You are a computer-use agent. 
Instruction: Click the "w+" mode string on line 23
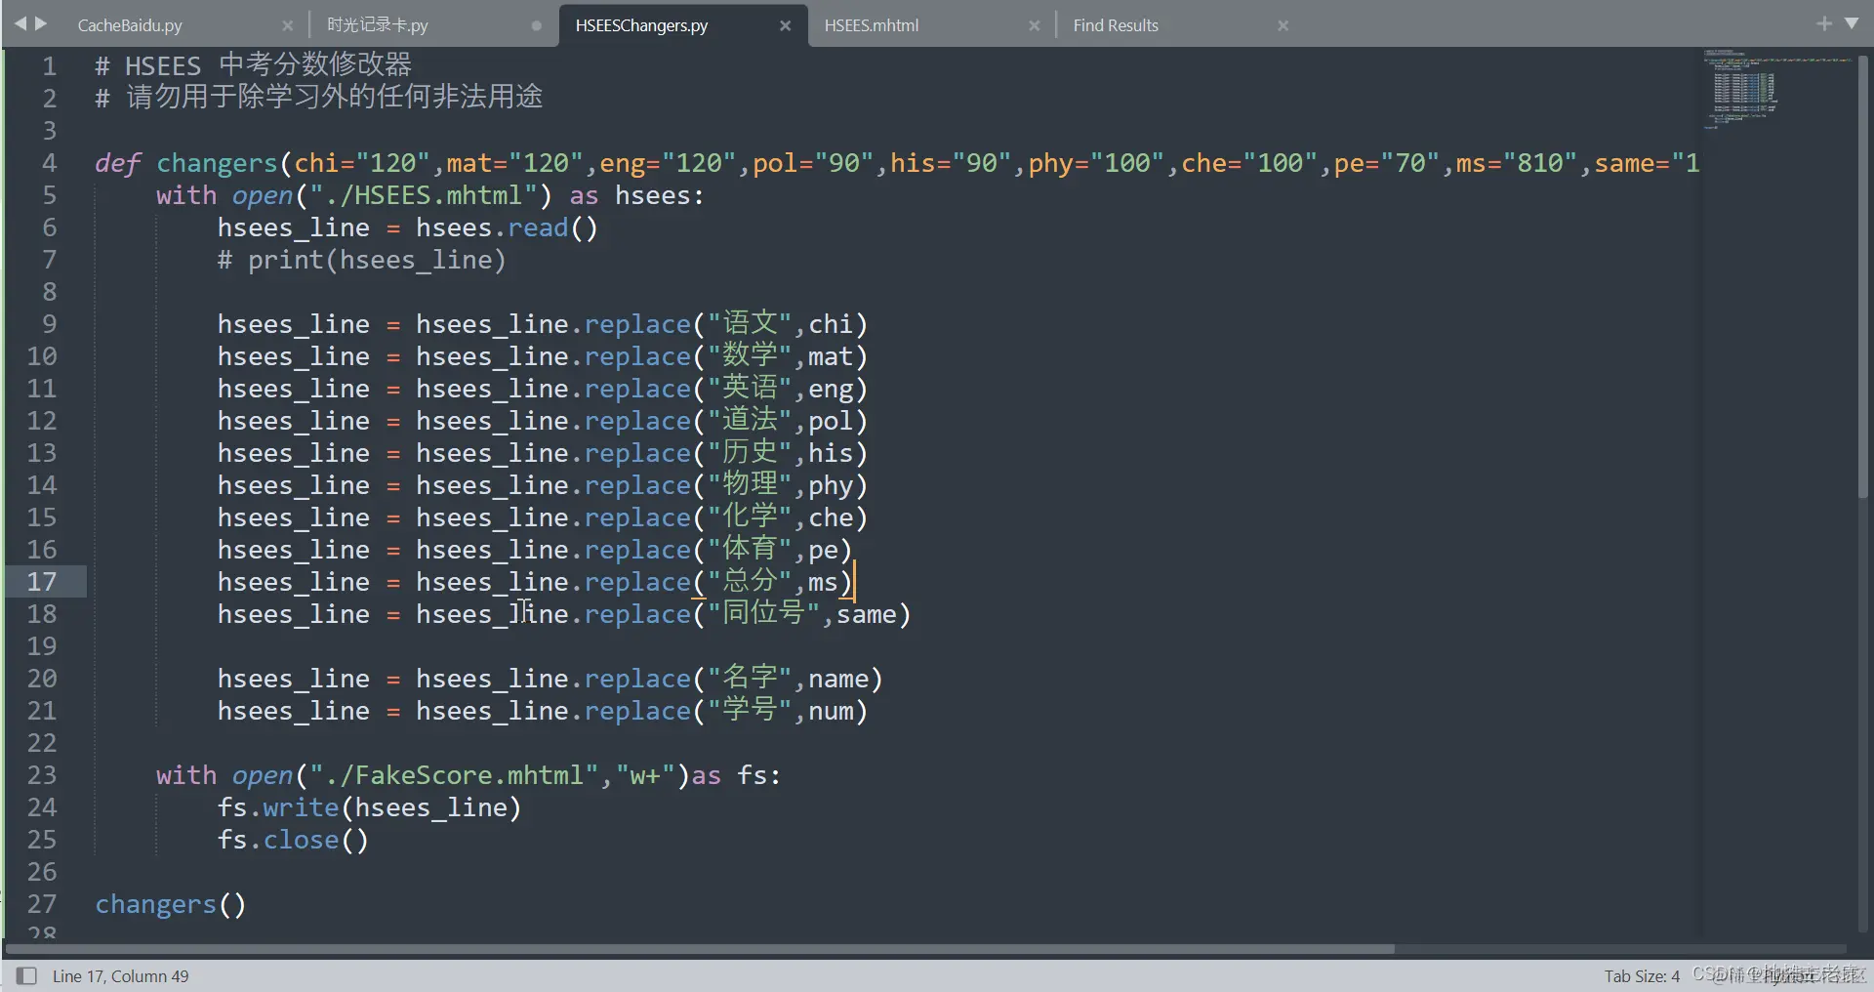644,775
